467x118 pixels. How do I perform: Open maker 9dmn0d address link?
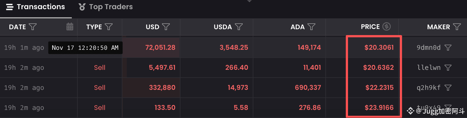click(428, 48)
